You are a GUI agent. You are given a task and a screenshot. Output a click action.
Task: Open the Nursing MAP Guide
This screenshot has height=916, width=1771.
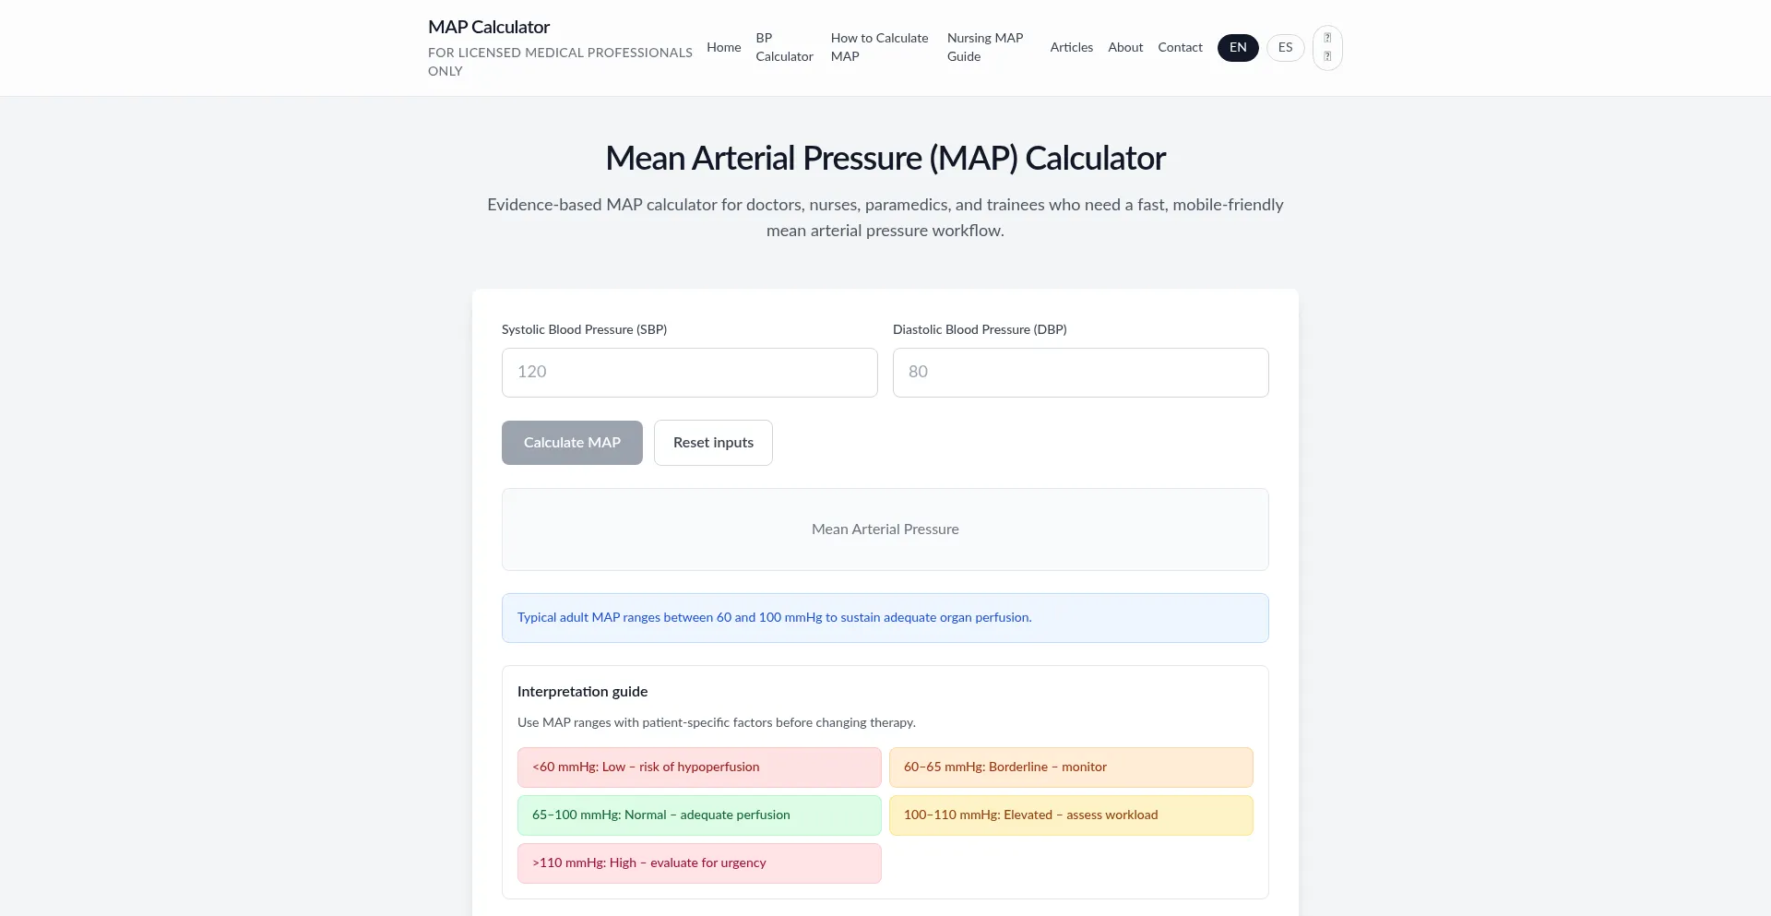[x=984, y=47]
